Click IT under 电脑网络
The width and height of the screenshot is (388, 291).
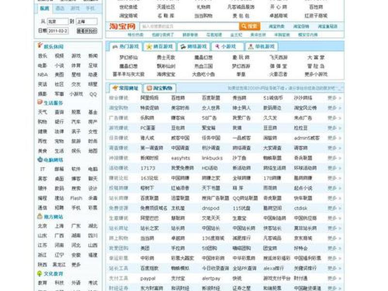[43, 169]
